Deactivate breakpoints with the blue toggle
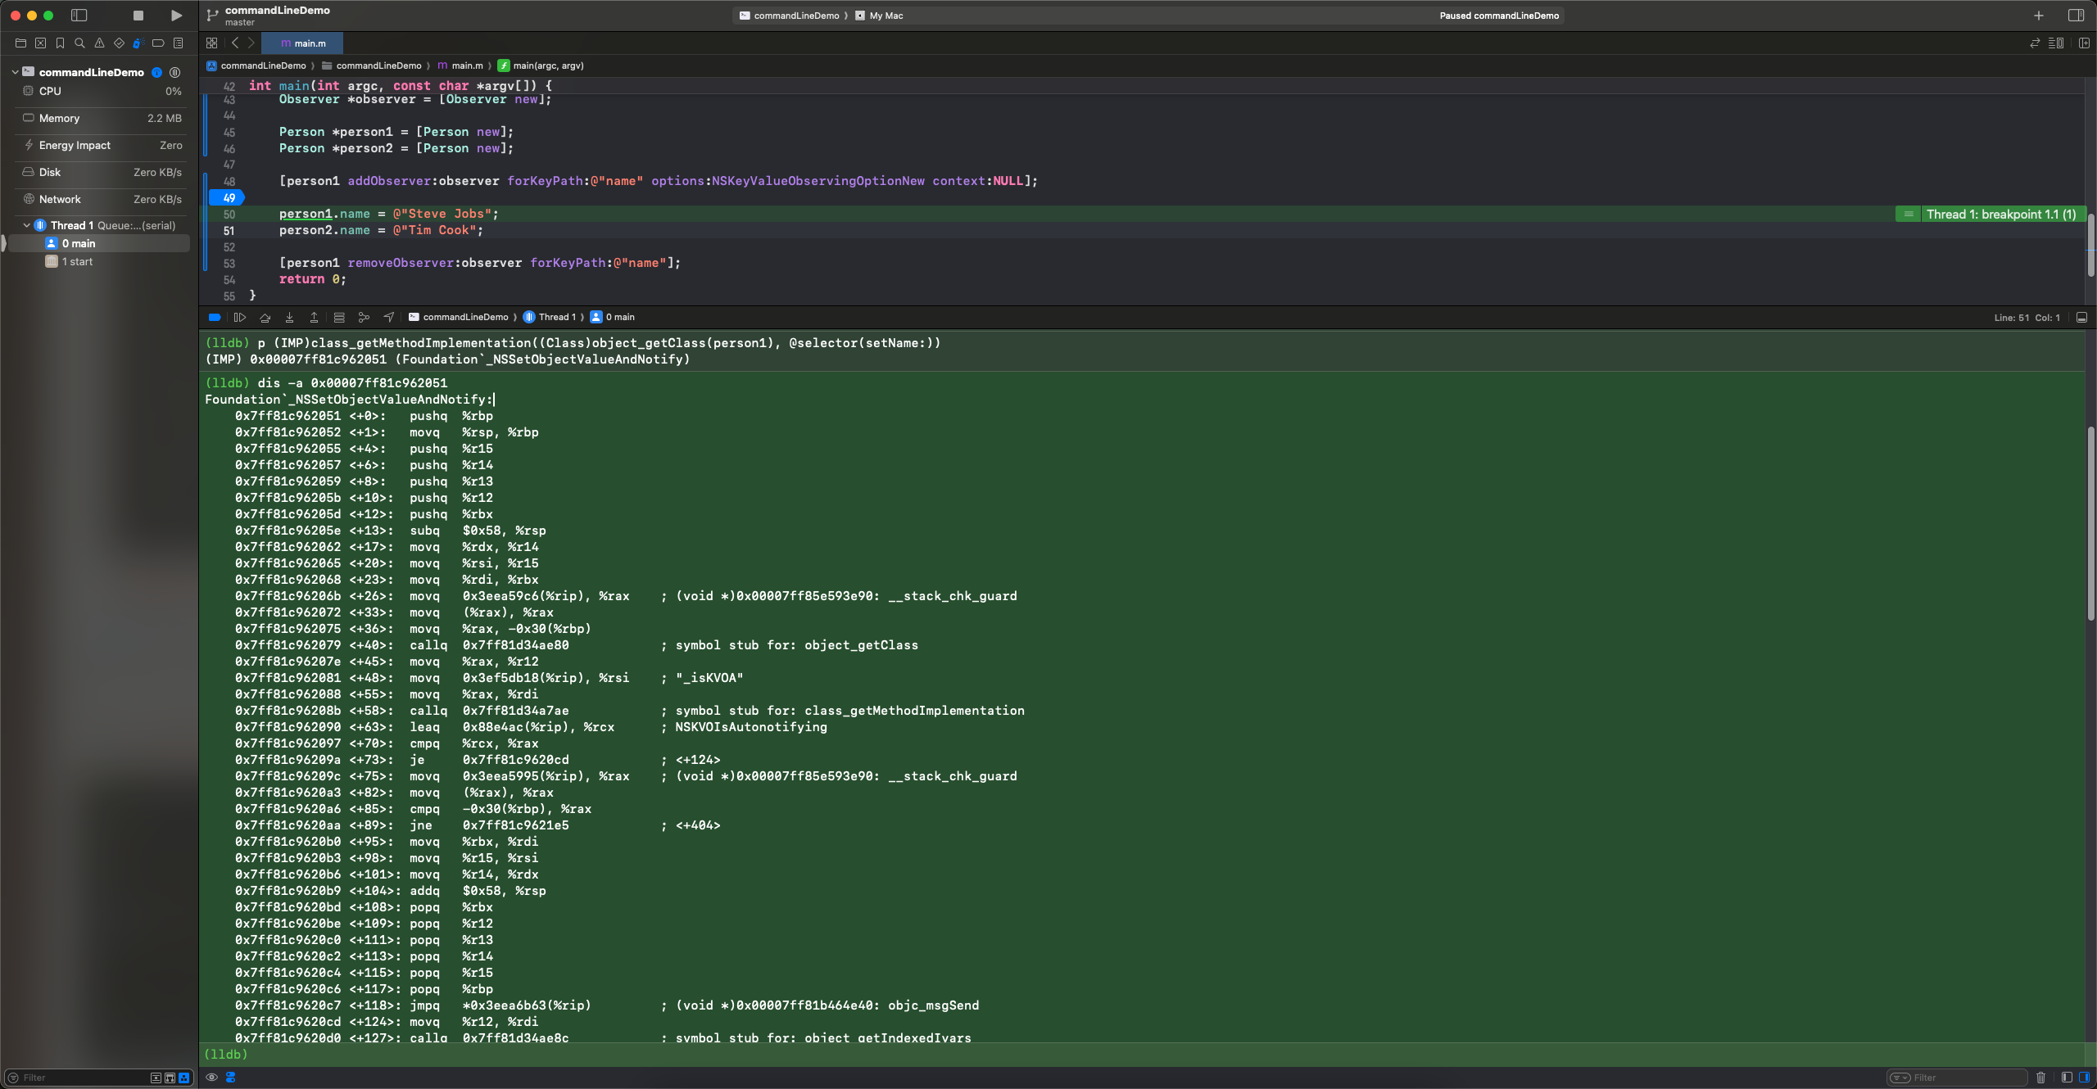This screenshot has height=1089, width=2097. [x=215, y=318]
